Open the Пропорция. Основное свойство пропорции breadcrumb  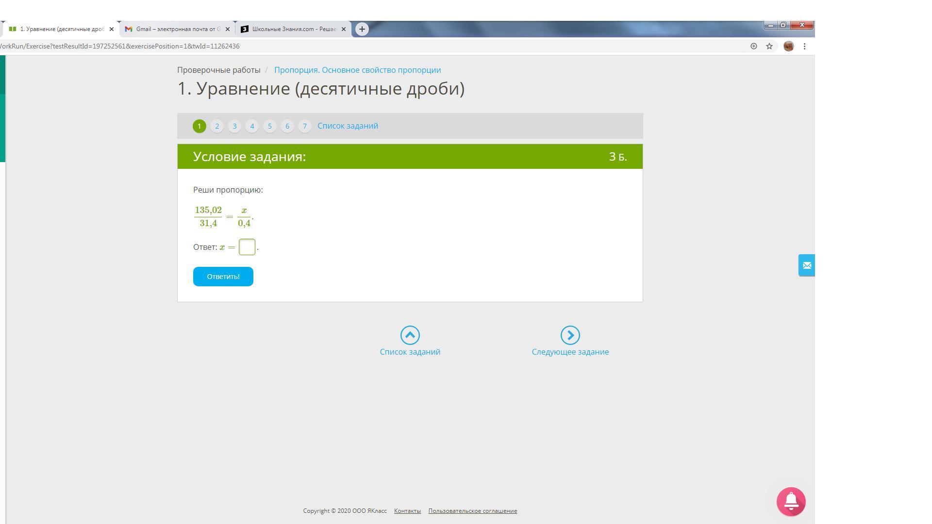click(357, 70)
